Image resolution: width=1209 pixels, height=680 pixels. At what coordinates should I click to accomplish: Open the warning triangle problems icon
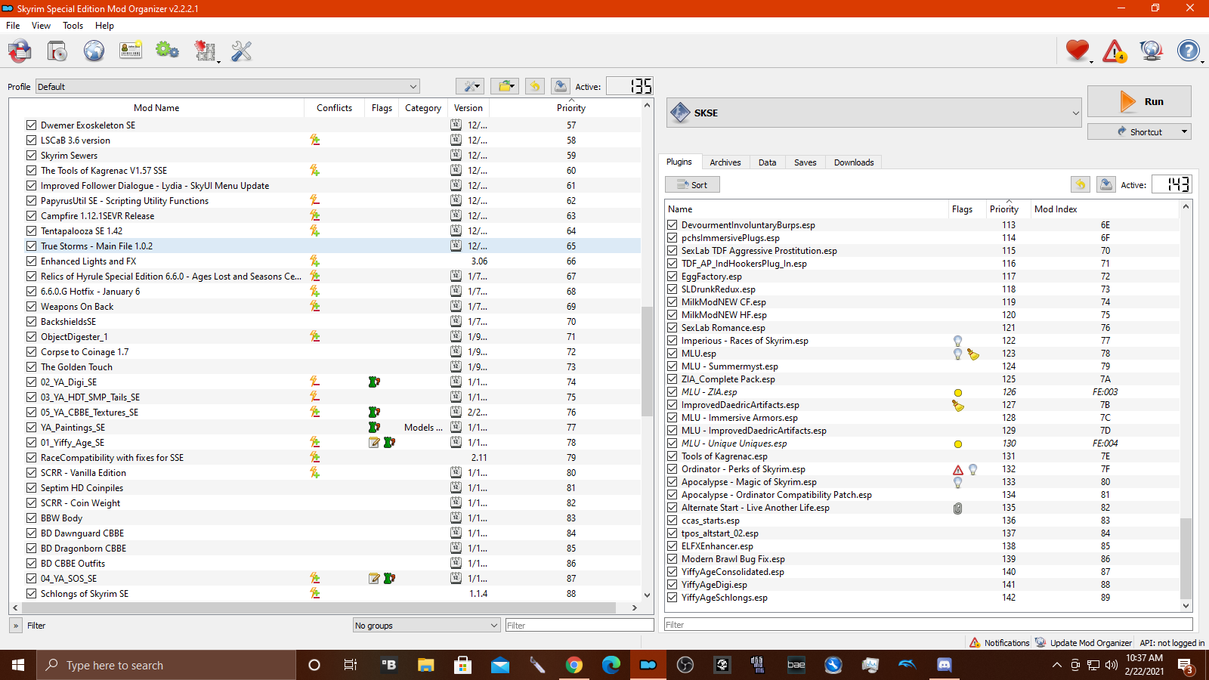[x=1115, y=51]
